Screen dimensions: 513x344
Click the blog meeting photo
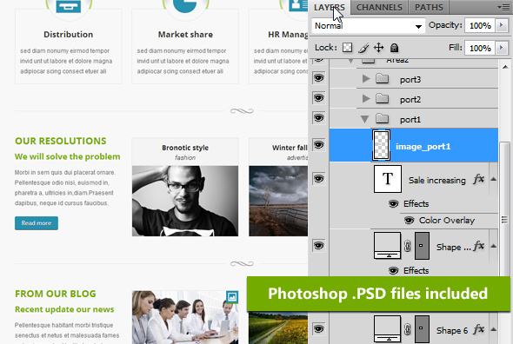(185, 317)
